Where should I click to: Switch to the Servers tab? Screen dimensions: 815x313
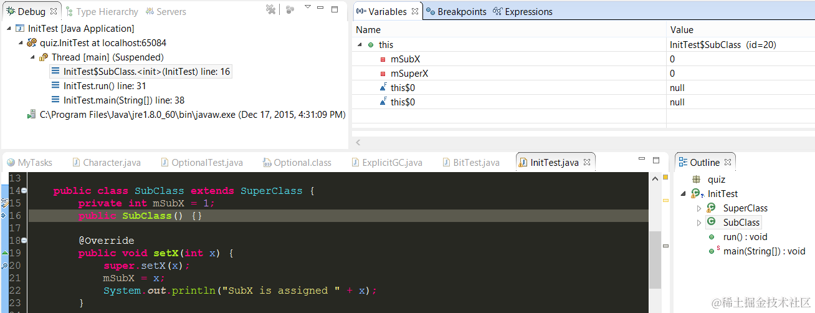(166, 11)
